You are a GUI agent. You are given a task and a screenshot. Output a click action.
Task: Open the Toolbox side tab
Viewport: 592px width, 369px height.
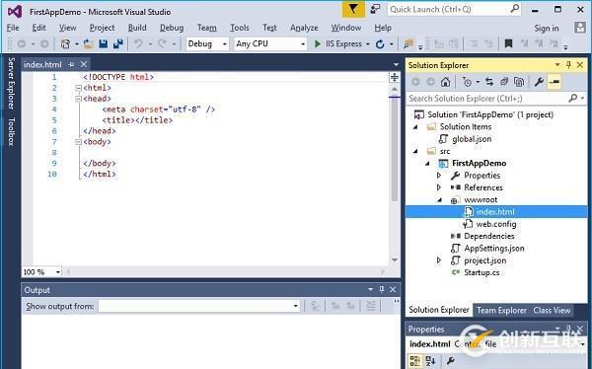tap(11, 132)
